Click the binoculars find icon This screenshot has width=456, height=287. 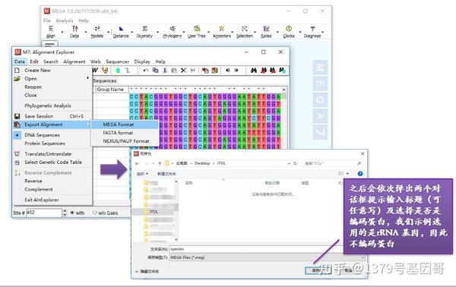[x=254, y=71]
